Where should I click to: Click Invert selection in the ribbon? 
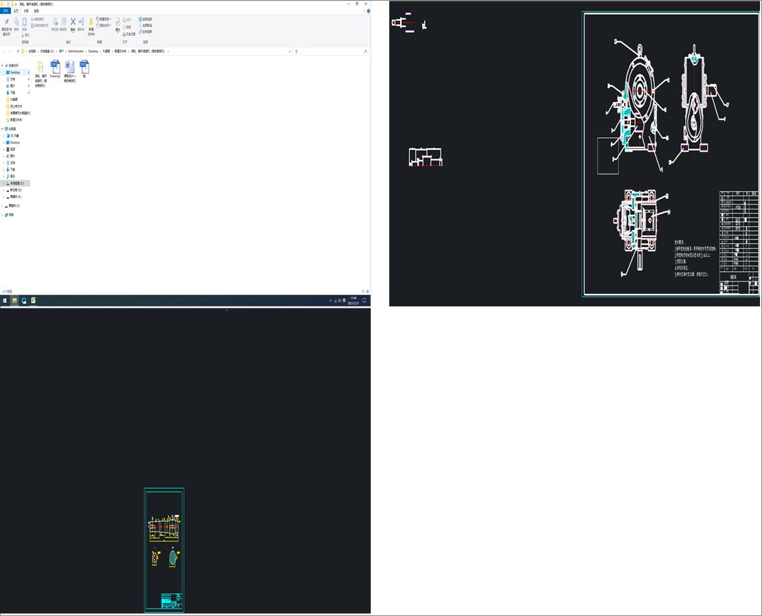(146, 32)
